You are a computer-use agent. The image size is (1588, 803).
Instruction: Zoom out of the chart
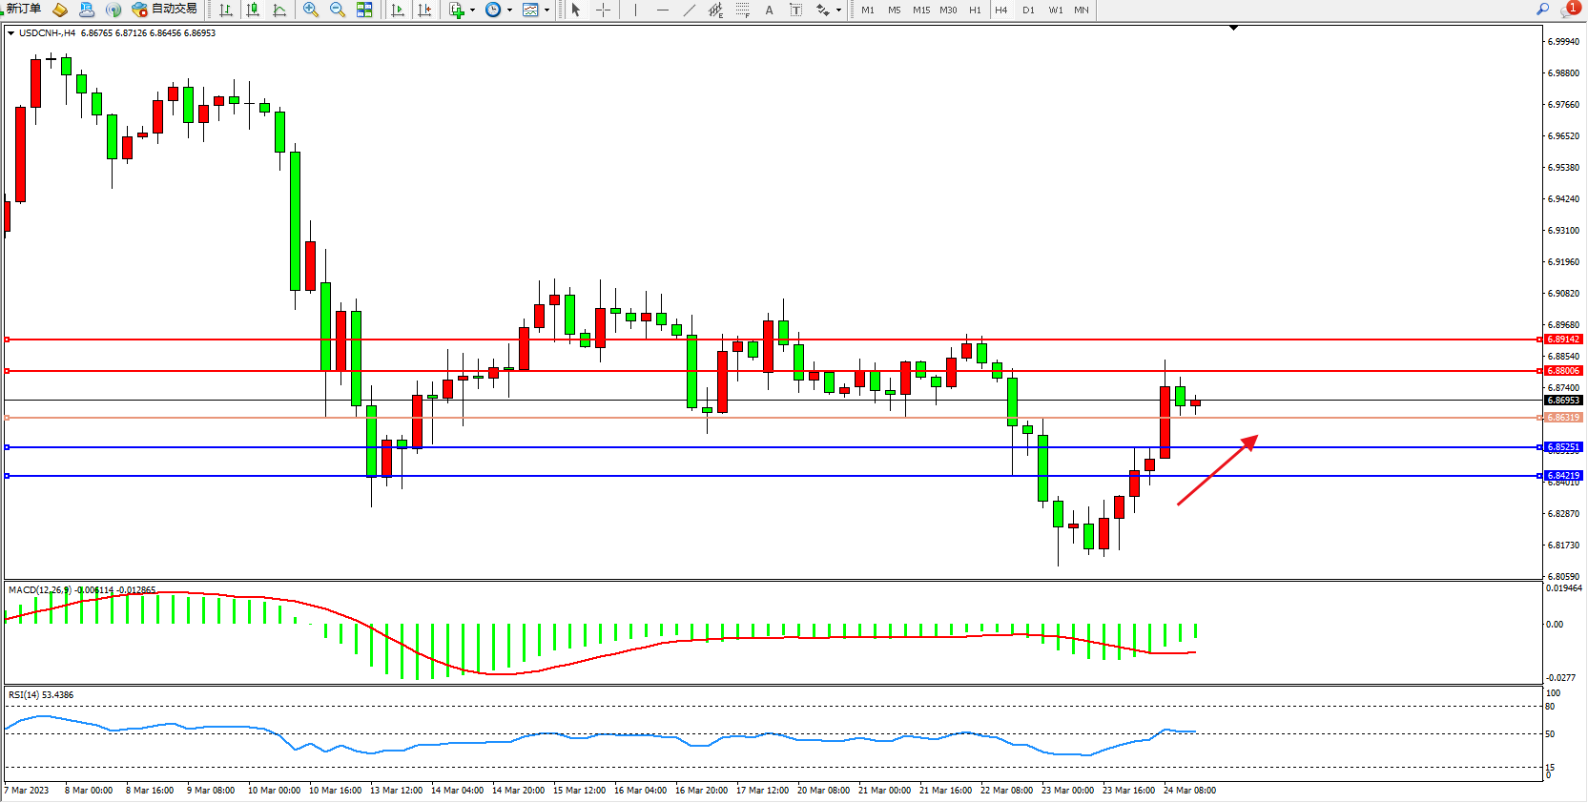pyautogui.click(x=338, y=10)
